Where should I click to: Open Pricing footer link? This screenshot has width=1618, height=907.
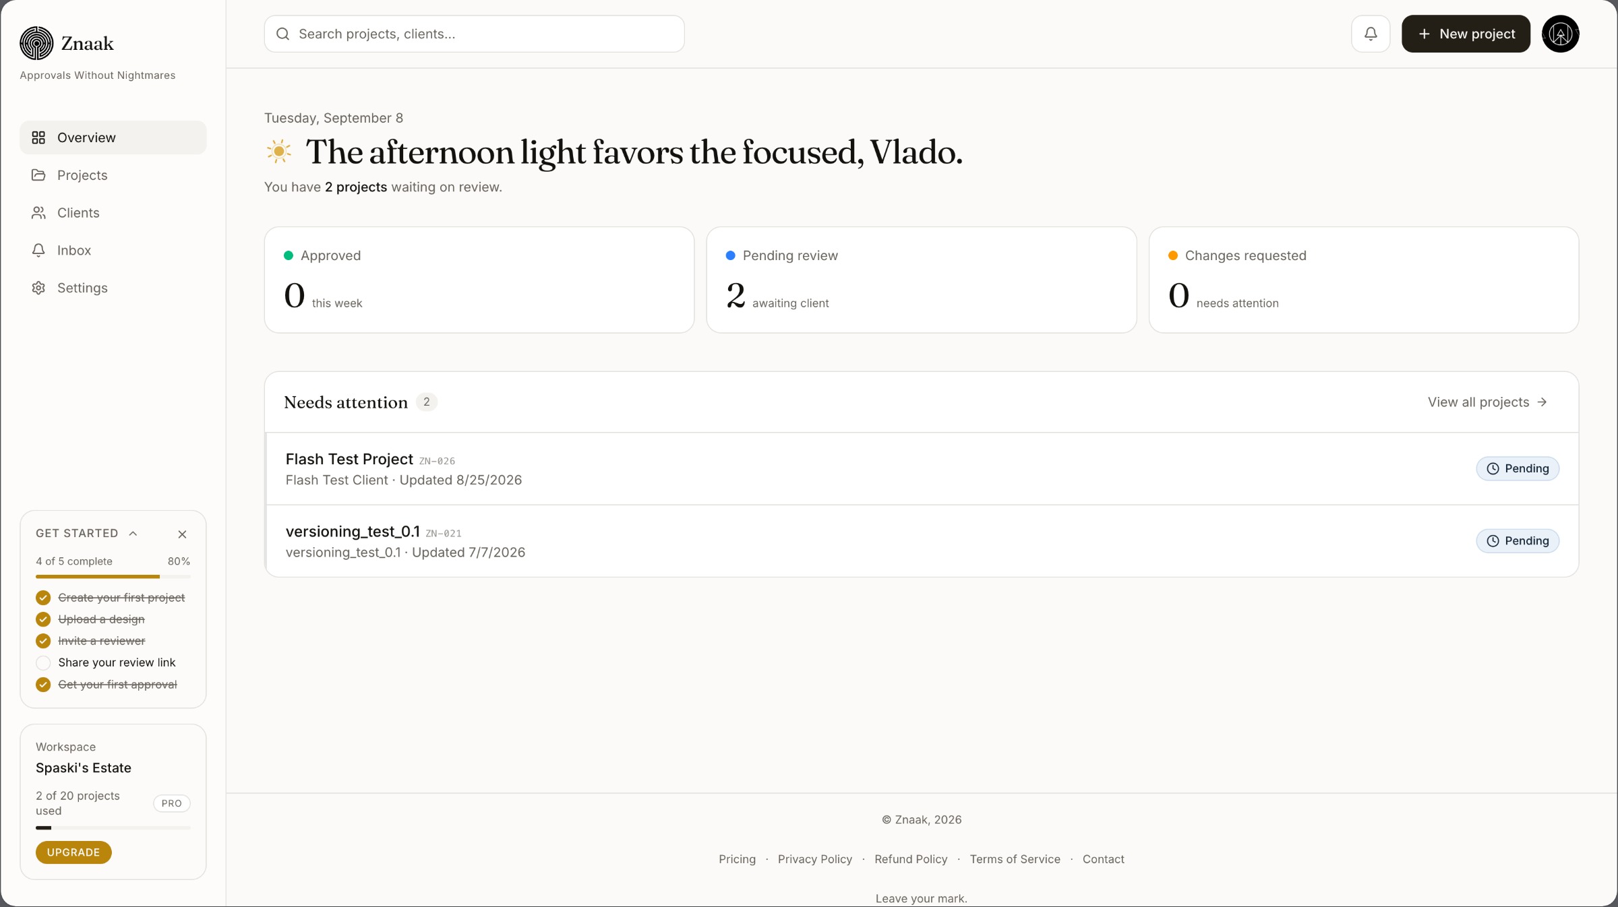737,859
